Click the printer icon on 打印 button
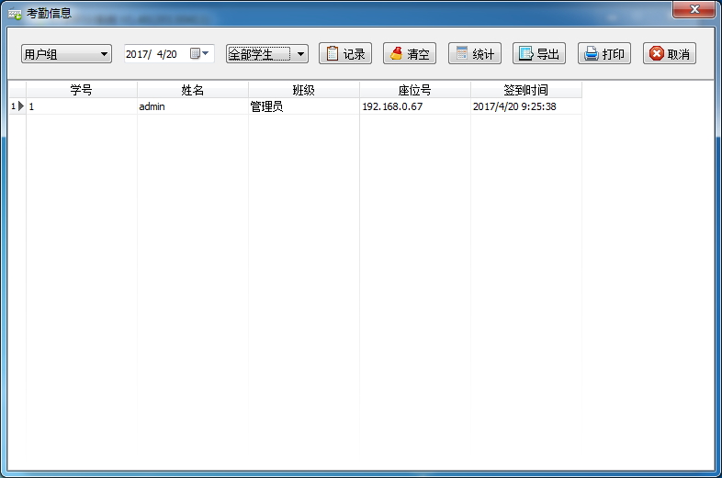The width and height of the screenshot is (722, 478). click(592, 53)
